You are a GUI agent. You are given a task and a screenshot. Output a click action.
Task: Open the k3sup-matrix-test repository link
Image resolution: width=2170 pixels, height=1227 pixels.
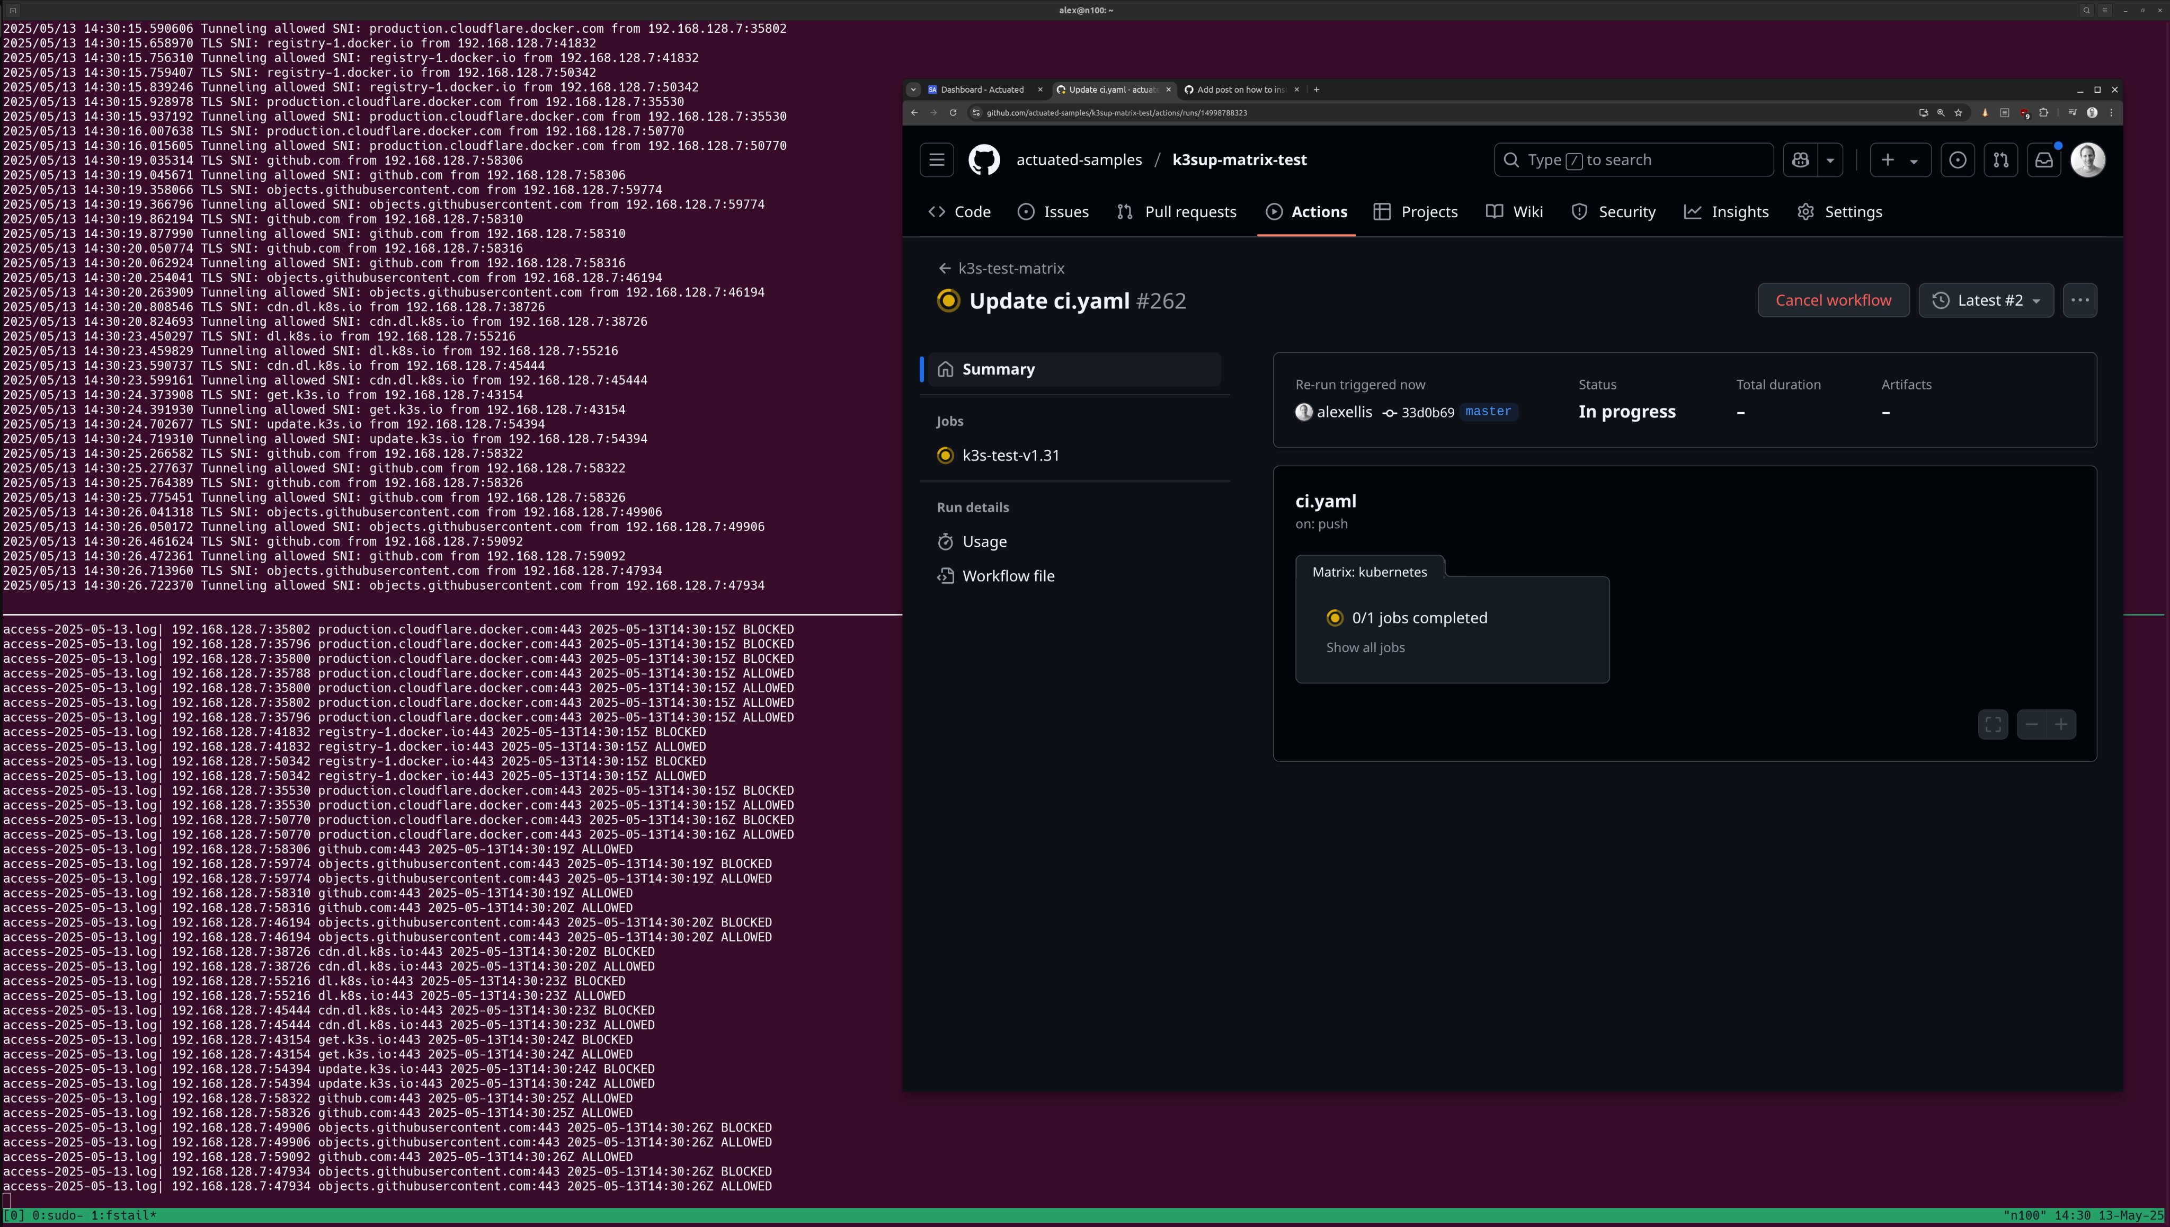click(x=1239, y=160)
